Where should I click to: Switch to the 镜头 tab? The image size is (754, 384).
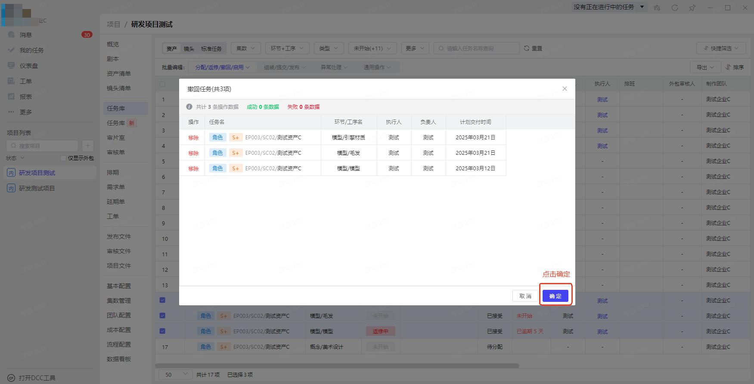[189, 49]
